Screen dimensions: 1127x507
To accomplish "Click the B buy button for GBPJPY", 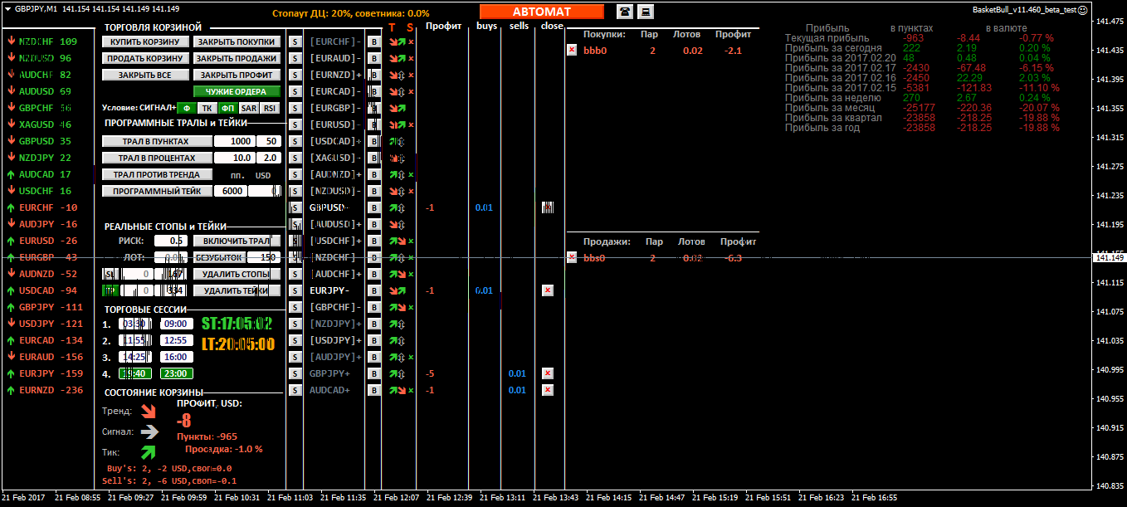I will coord(373,373).
